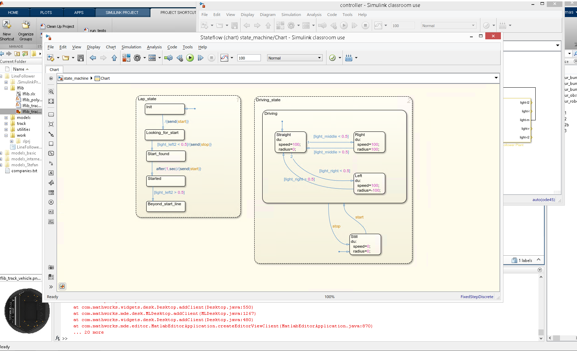Screen dimensions: 577x351
Task: Collapse work folder in tree
Action: click(x=6, y=135)
